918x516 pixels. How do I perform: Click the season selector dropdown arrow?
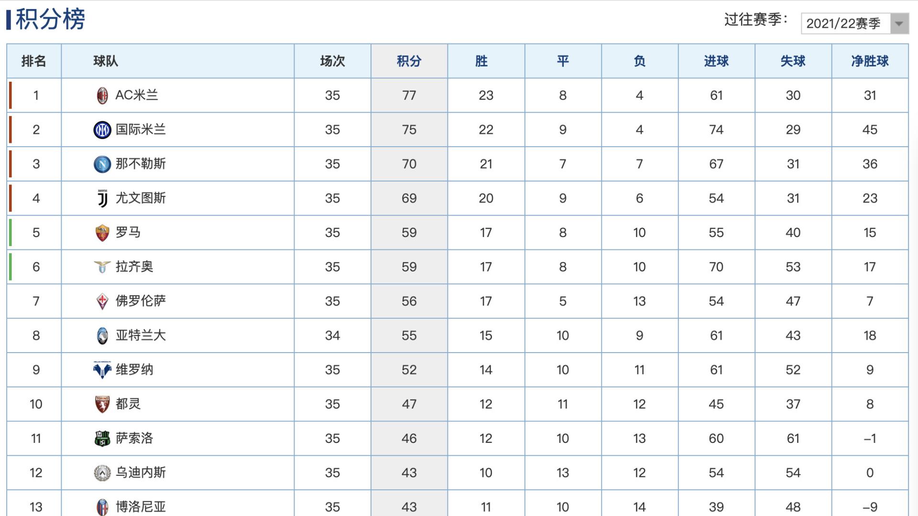tap(899, 24)
